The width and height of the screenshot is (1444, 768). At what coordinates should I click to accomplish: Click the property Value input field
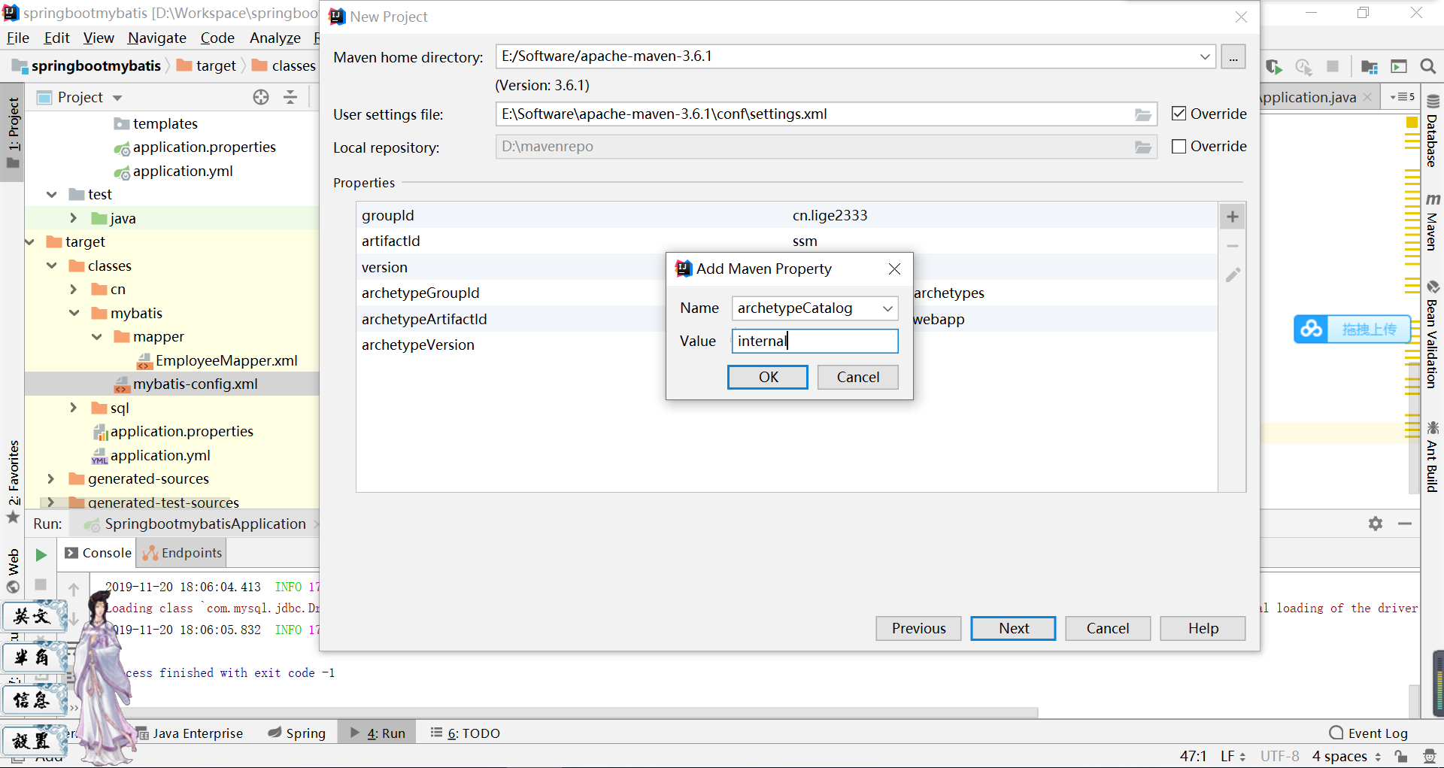(815, 341)
